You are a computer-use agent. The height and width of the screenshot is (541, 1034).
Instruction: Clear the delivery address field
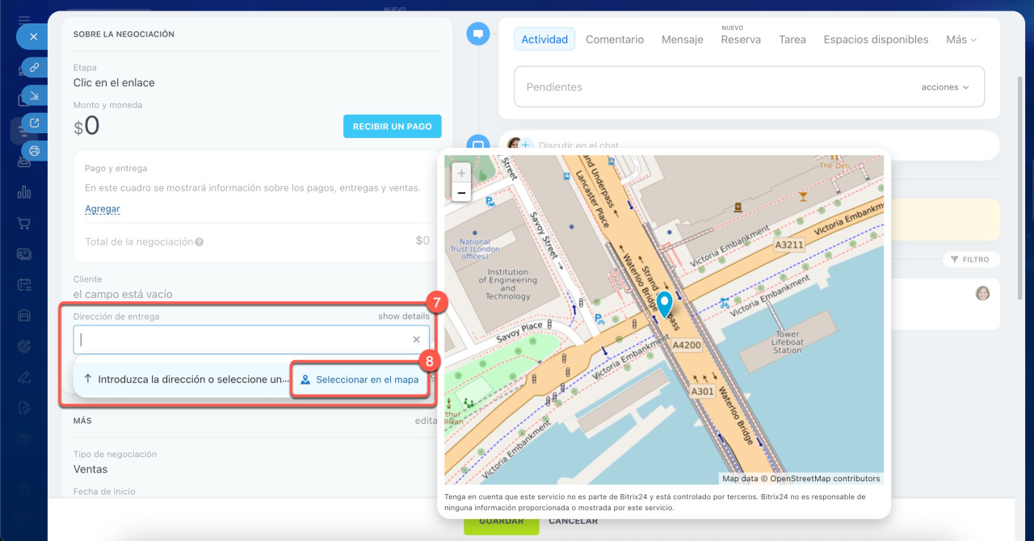416,340
